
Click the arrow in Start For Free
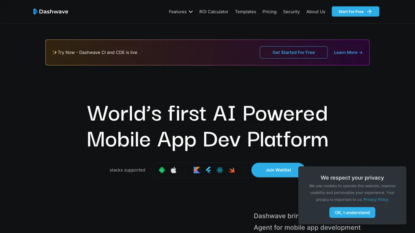(369, 12)
